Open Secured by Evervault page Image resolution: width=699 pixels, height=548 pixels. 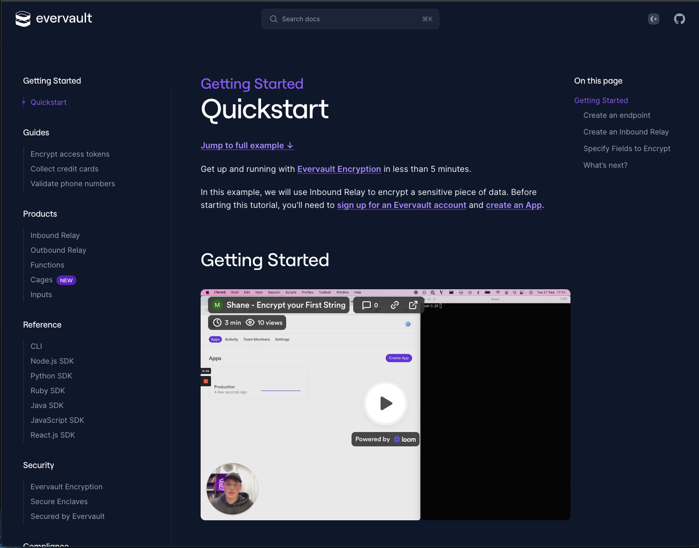[67, 517]
